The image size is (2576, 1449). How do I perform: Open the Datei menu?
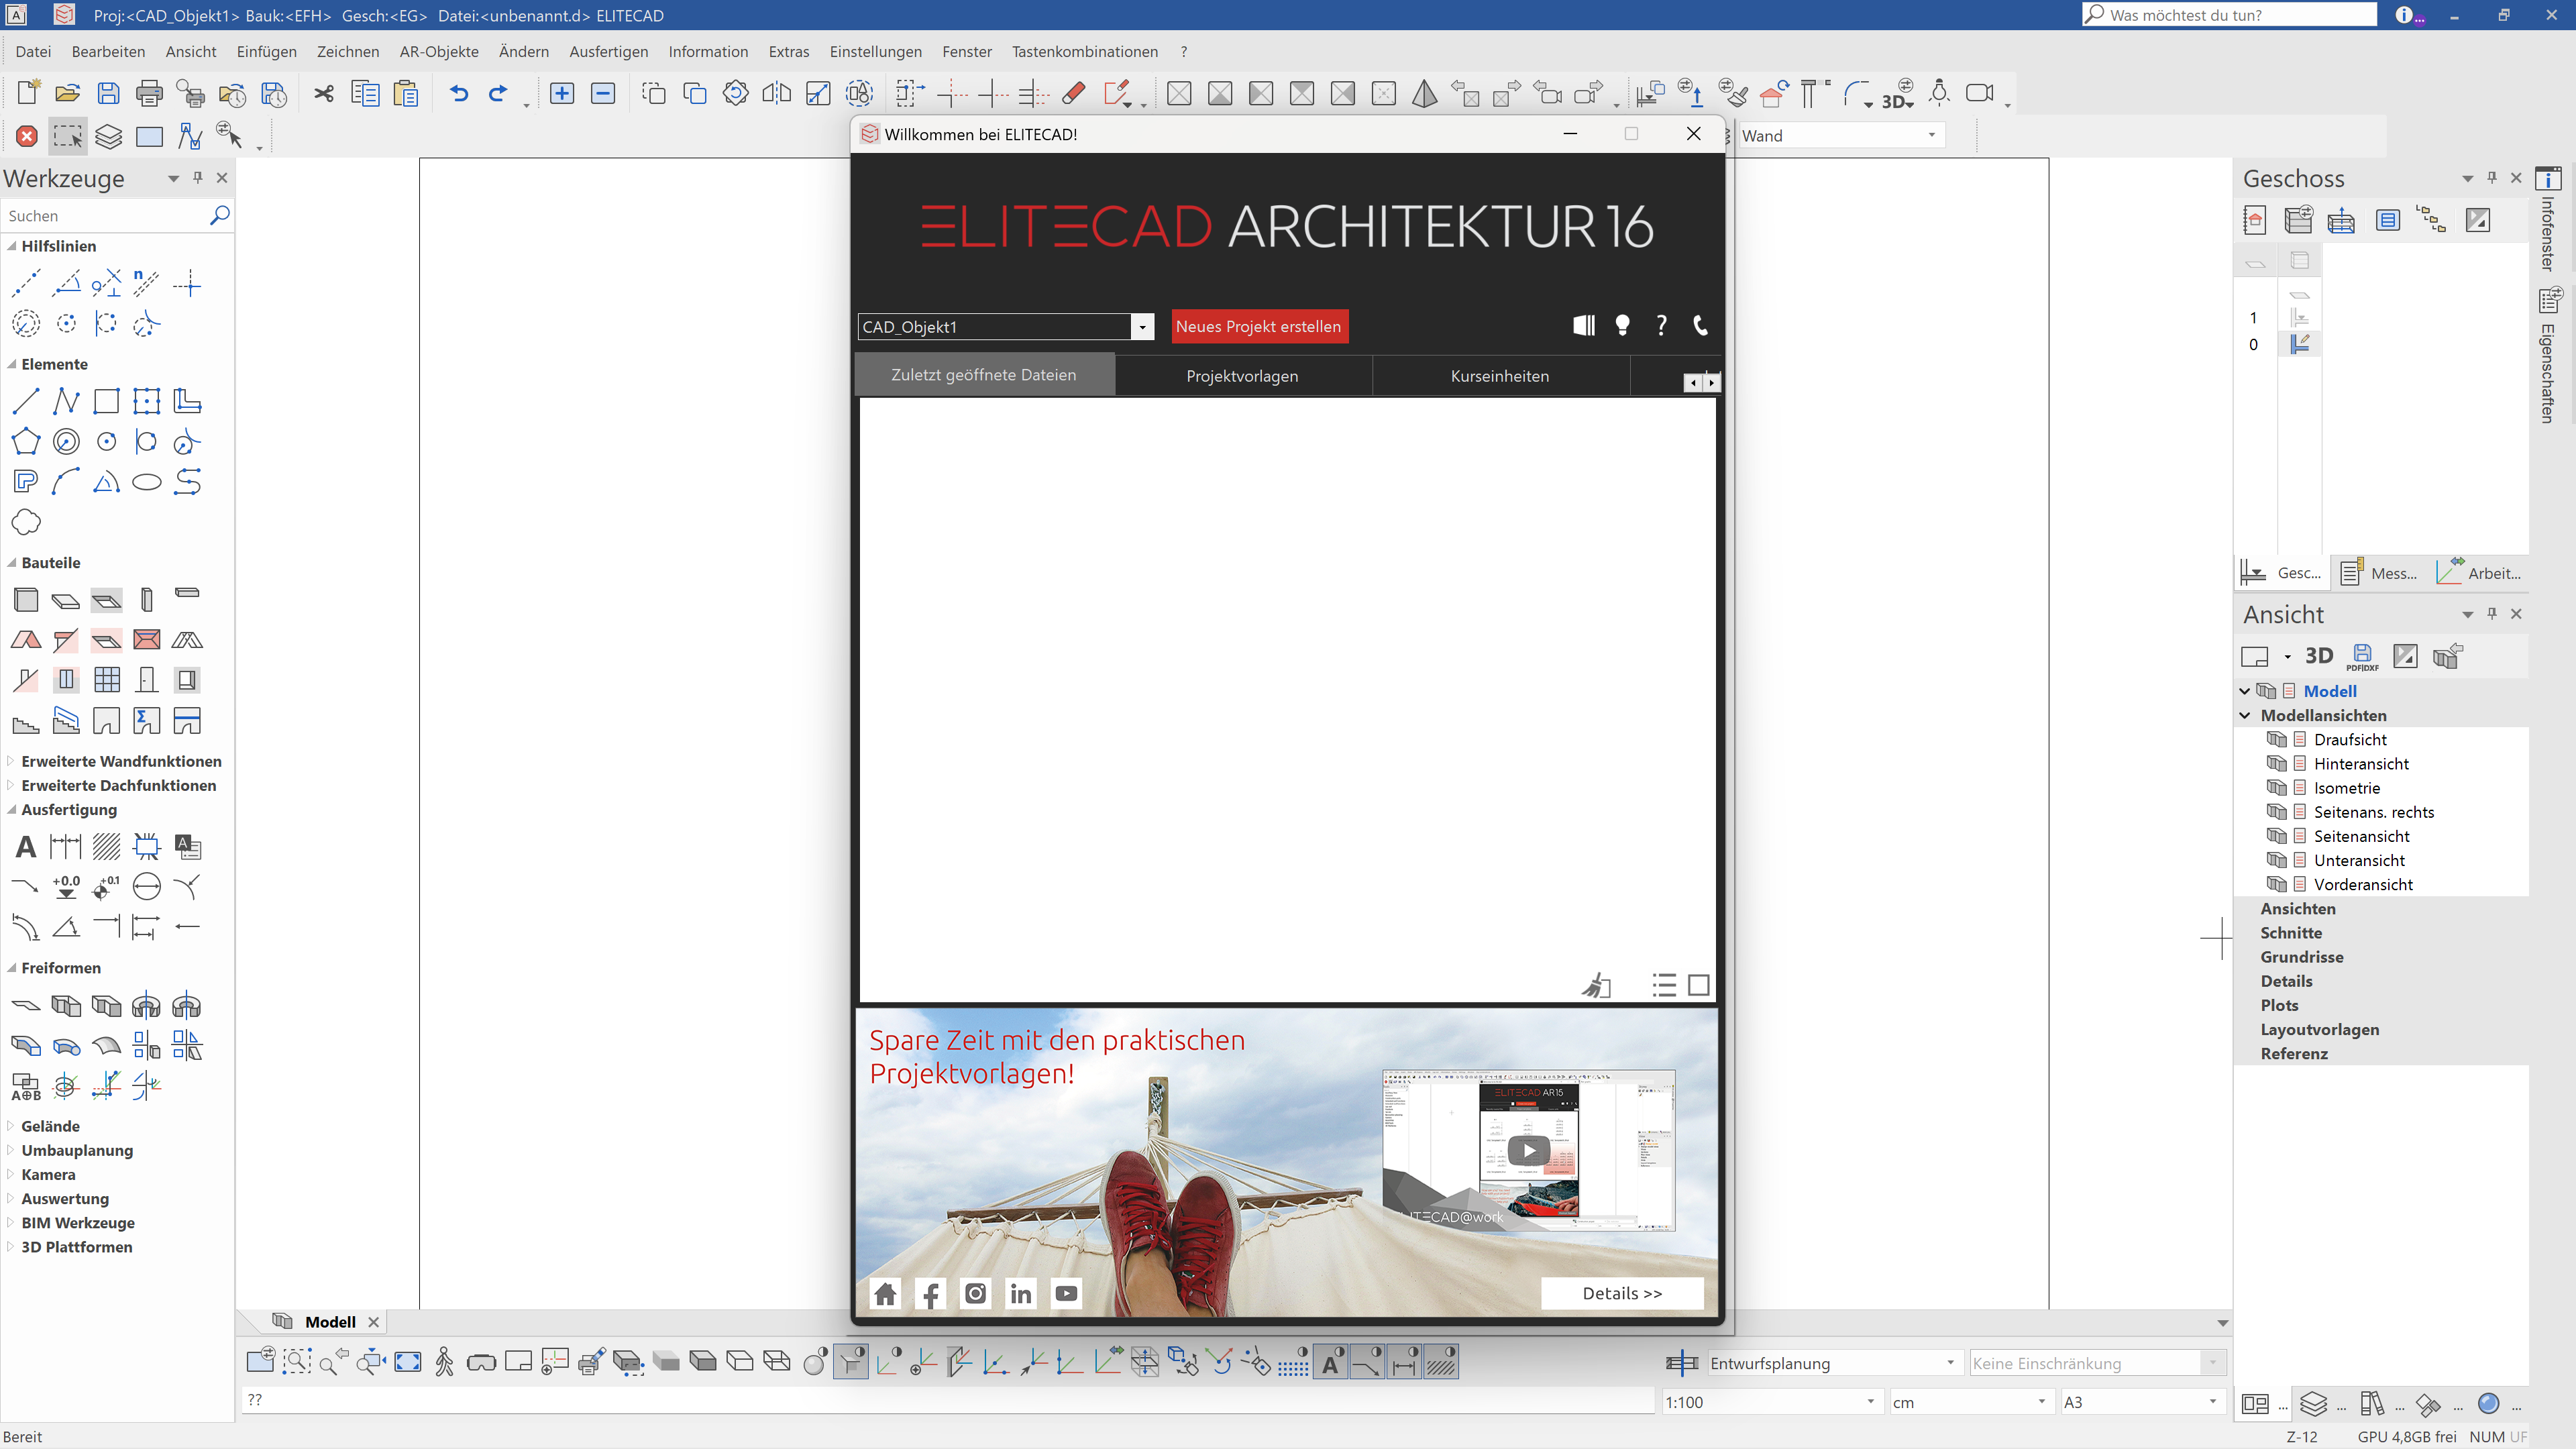coord(33,51)
